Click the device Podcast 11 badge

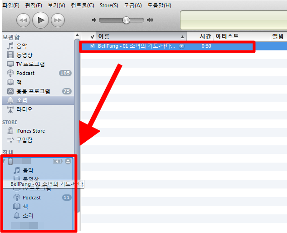pos(67,198)
